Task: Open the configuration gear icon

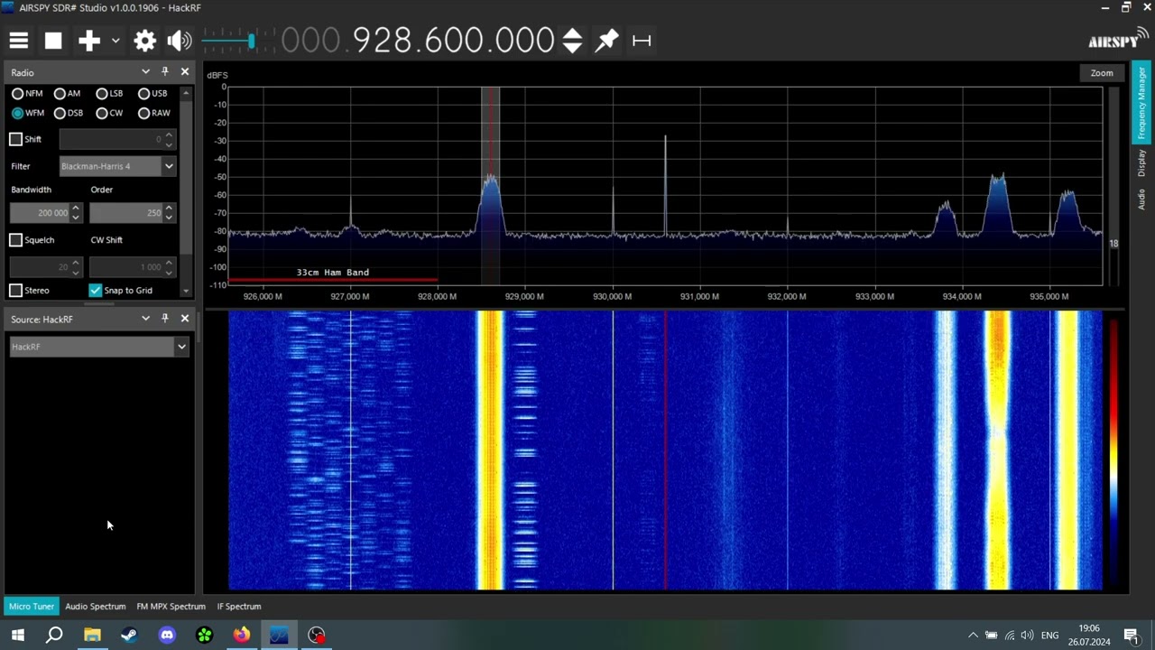Action: 145,41
